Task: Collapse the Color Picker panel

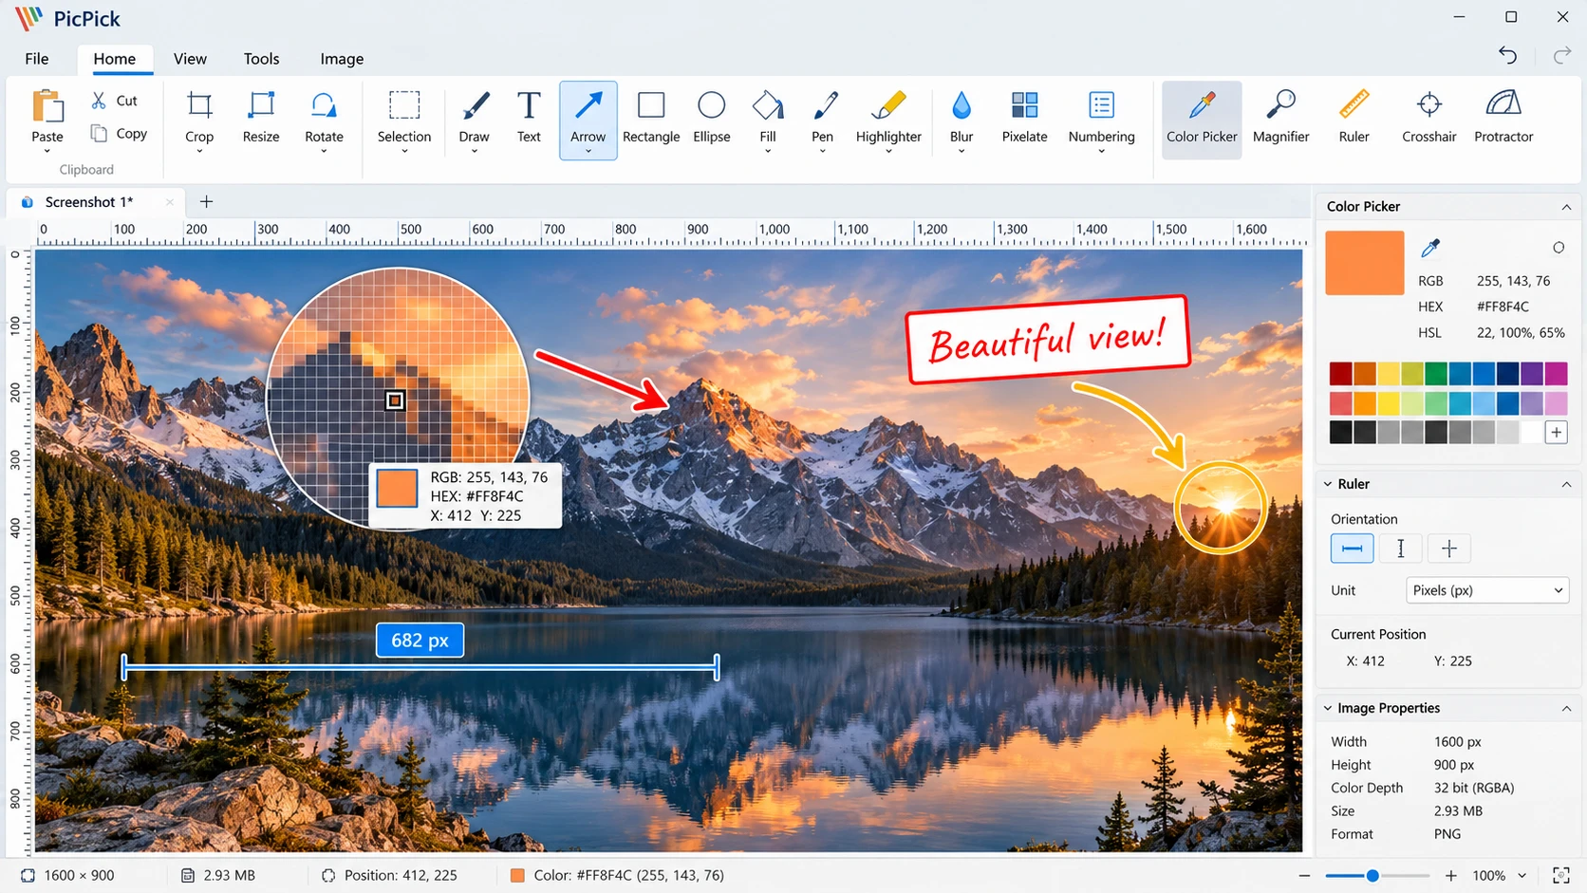Action: [x=1566, y=207]
